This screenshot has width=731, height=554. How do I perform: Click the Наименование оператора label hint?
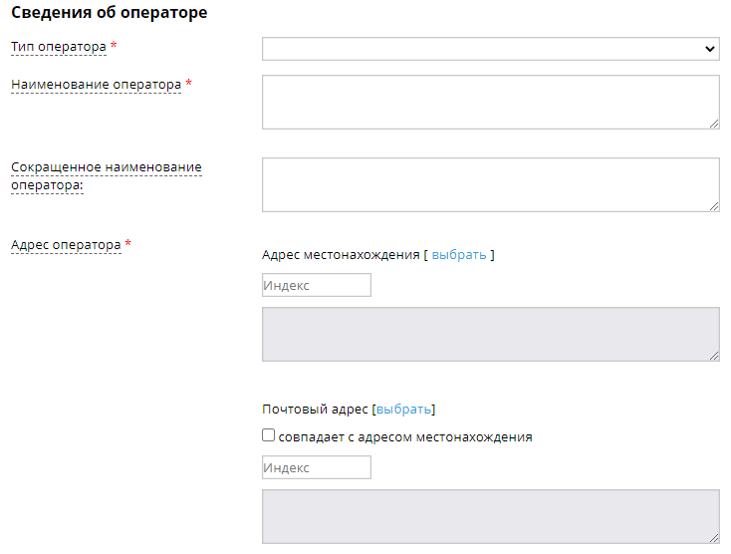click(x=96, y=85)
